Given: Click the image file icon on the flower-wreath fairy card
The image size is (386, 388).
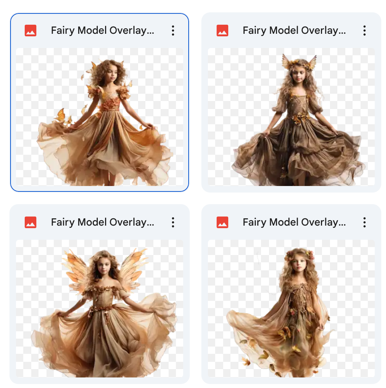Looking at the screenshot, I should pos(222,222).
